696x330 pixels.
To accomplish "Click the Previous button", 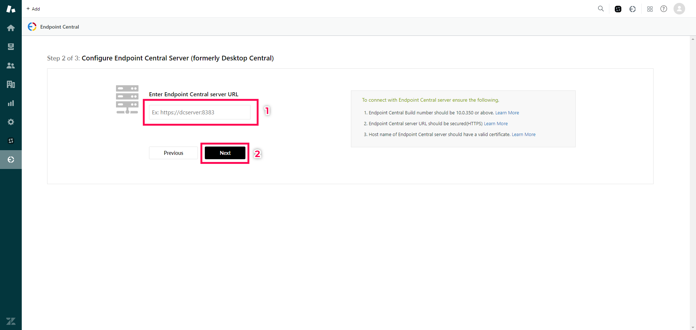I will point(173,153).
